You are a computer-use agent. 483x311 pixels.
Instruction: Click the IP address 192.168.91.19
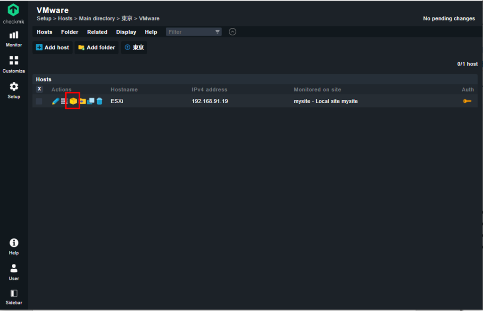pyautogui.click(x=210, y=101)
